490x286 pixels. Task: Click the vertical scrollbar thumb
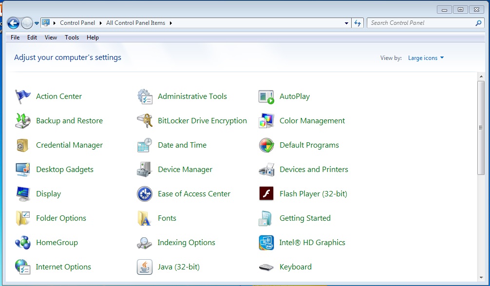click(x=481, y=128)
